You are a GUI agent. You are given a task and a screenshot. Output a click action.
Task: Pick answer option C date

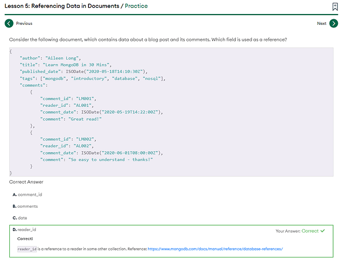click(x=22, y=218)
